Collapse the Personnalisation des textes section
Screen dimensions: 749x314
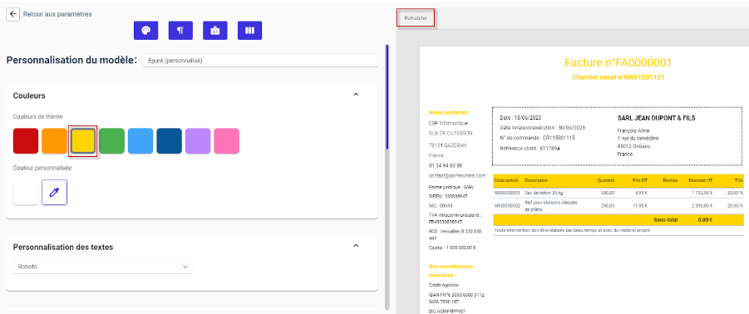pos(356,245)
